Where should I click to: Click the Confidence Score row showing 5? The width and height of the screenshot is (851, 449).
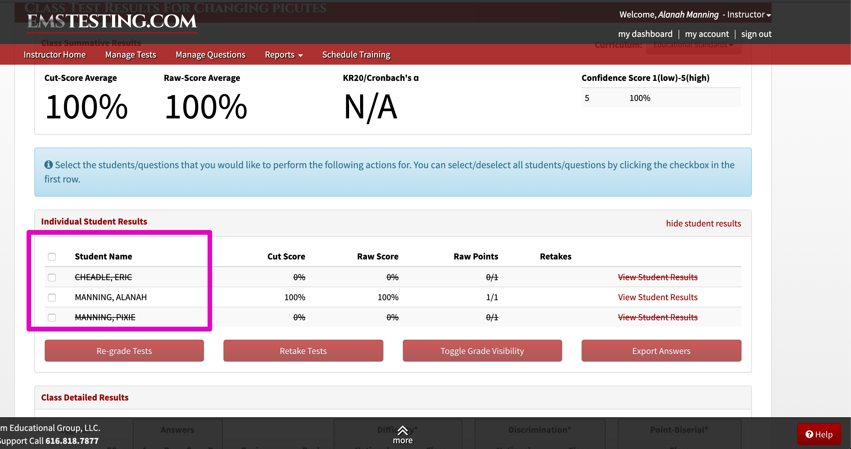pos(661,98)
